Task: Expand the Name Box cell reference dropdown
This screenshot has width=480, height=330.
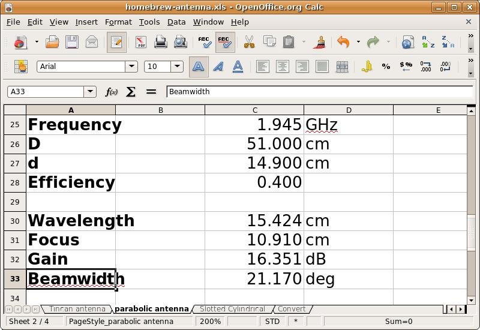Action: (x=90, y=92)
